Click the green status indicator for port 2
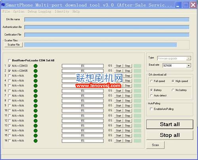 tap(36, 71)
